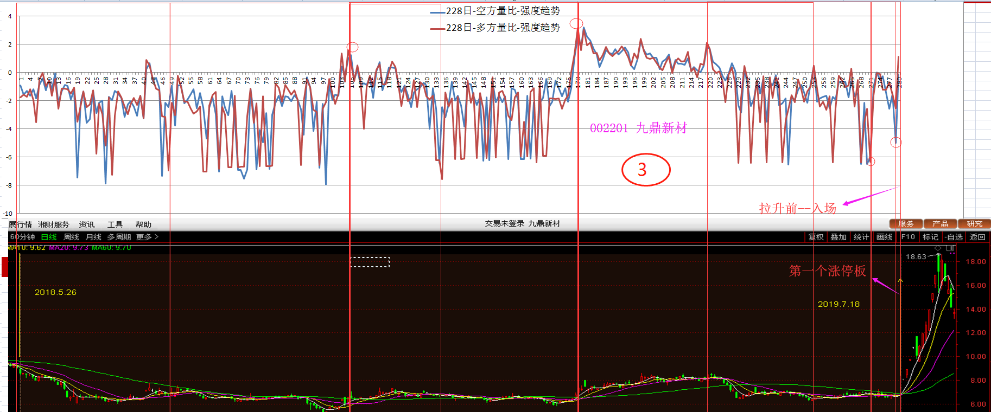This screenshot has height=412, width=991.
Task: Click the 8.00 price axis label
Action: coord(978,381)
